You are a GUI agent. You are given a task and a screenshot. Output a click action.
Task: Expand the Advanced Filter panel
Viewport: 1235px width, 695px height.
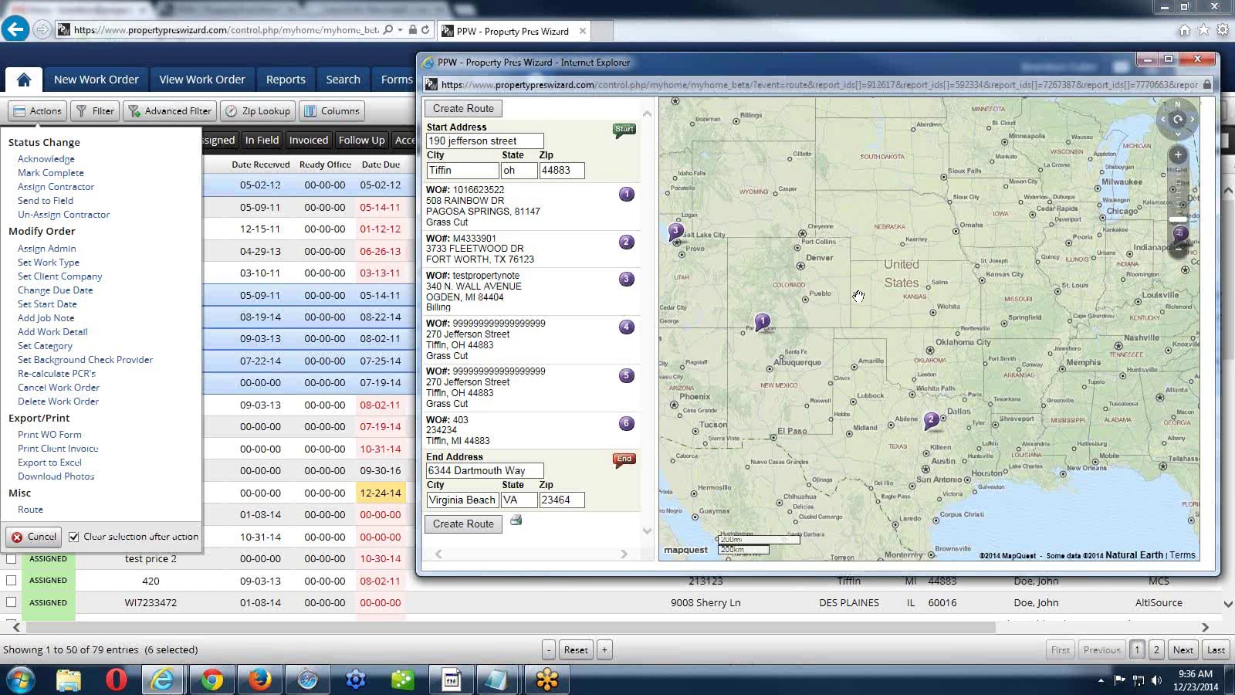pyautogui.click(x=170, y=111)
